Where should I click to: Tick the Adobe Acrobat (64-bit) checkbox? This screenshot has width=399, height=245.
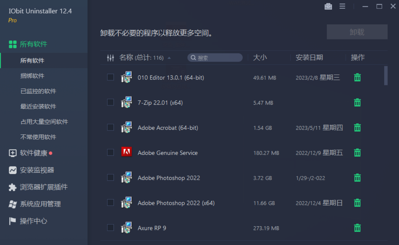(110, 127)
